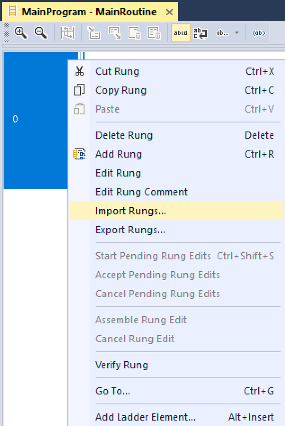The width and height of the screenshot is (285, 426).
Task: Select rung 0 in the ladder gutter
Action: coord(15,119)
